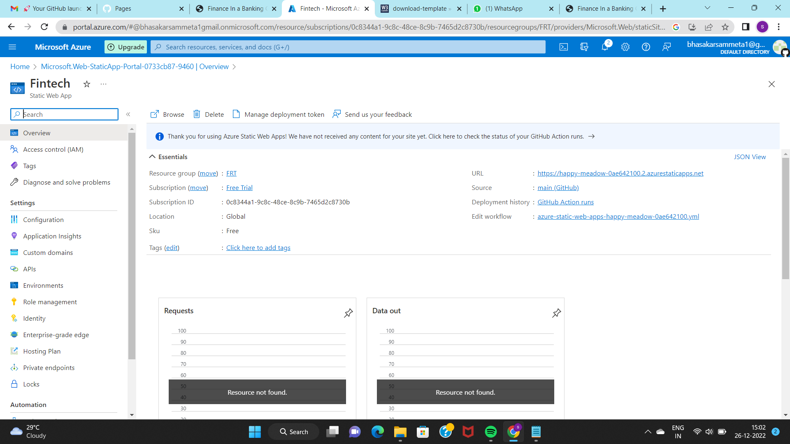The width and height of the screenshot is (790, 444).
Task: Pin the Data out chart
Action: click(x=556, y=313)
